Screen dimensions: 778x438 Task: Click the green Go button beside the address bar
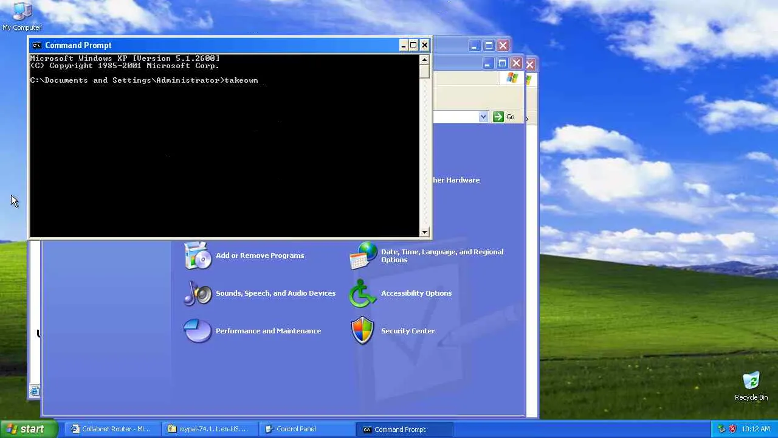point(504,117)
